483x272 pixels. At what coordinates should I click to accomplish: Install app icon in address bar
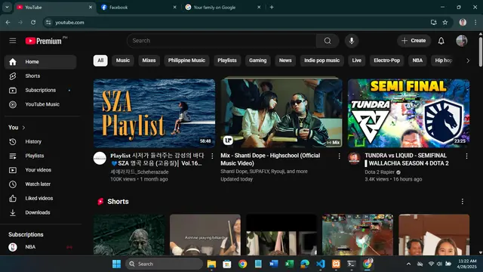click(433, 22)
